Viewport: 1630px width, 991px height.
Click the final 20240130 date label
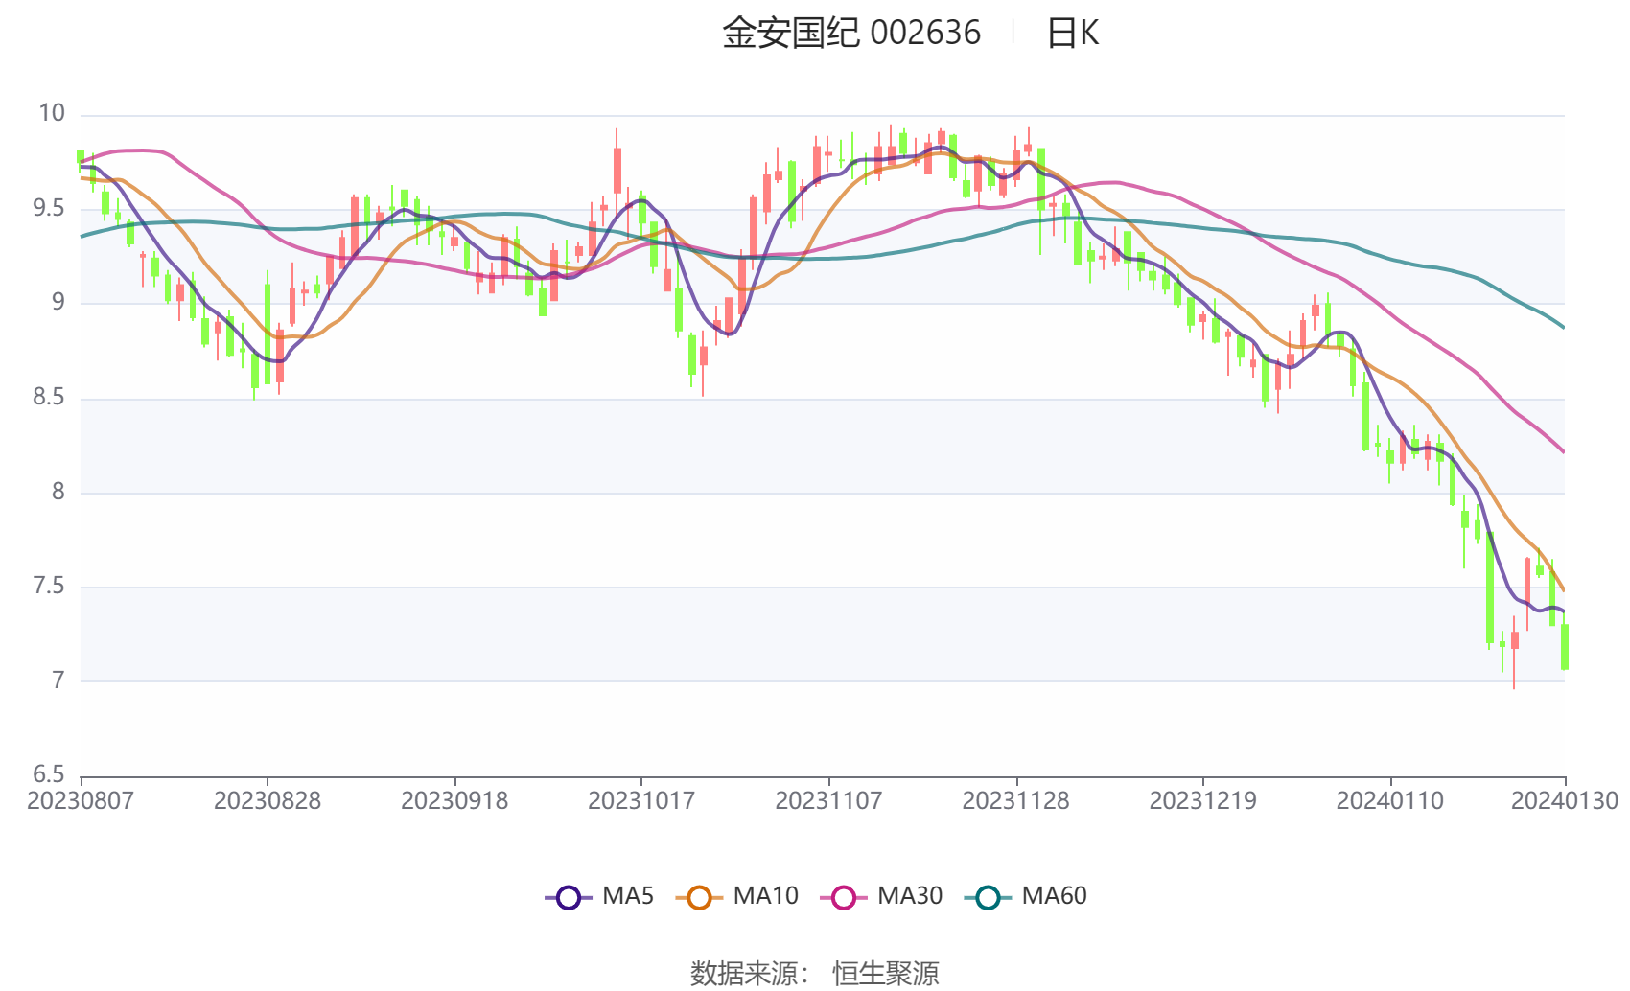(1564, 801)
